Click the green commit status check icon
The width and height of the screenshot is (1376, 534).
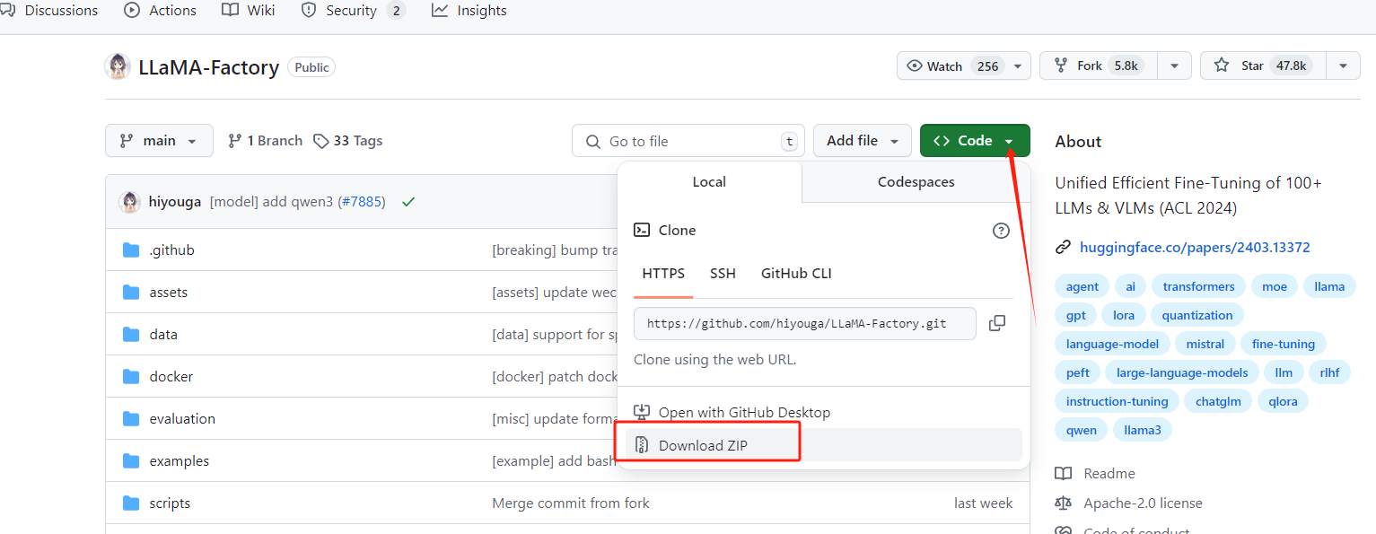coord(408,202)
